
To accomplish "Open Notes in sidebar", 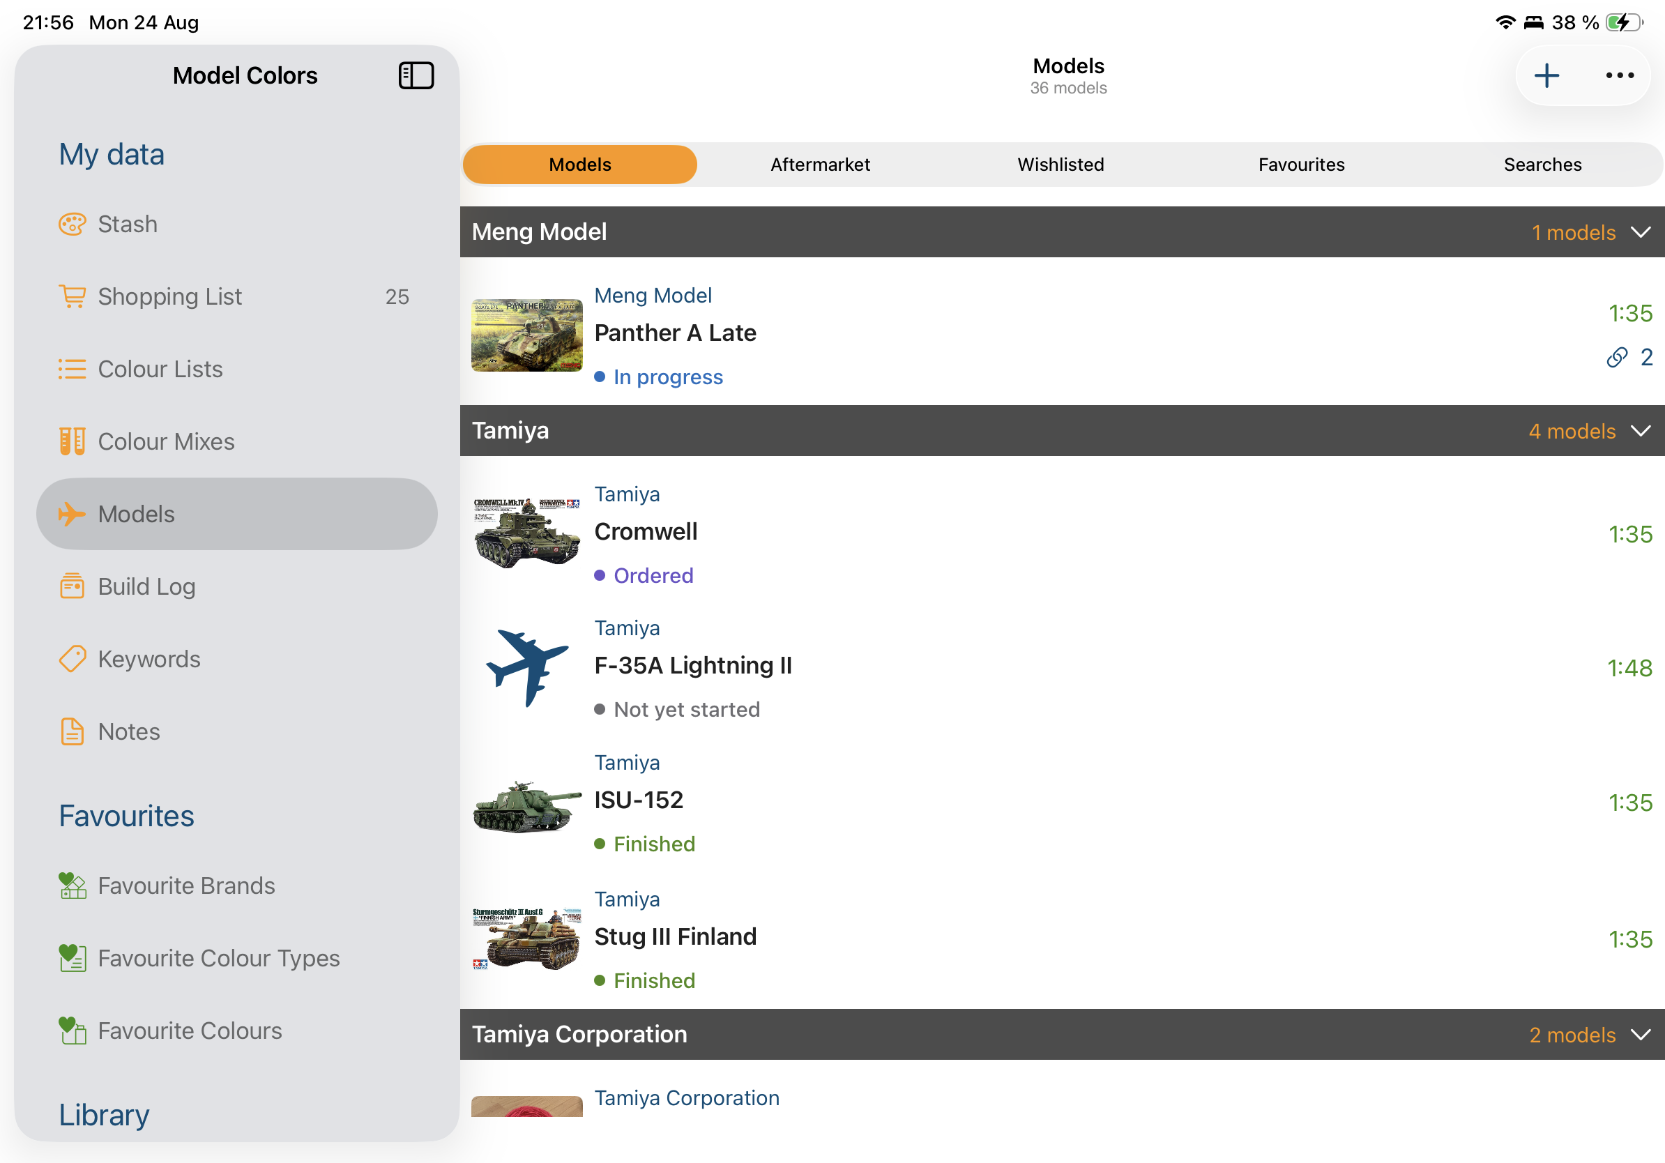I will tap(236, 731).
